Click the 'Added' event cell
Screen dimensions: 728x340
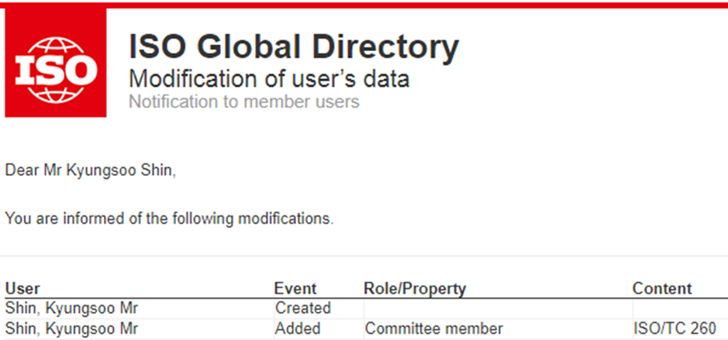click(x=298, y=329)
